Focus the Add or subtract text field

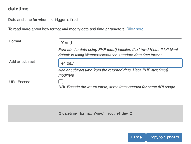click(x=120, y=63)
